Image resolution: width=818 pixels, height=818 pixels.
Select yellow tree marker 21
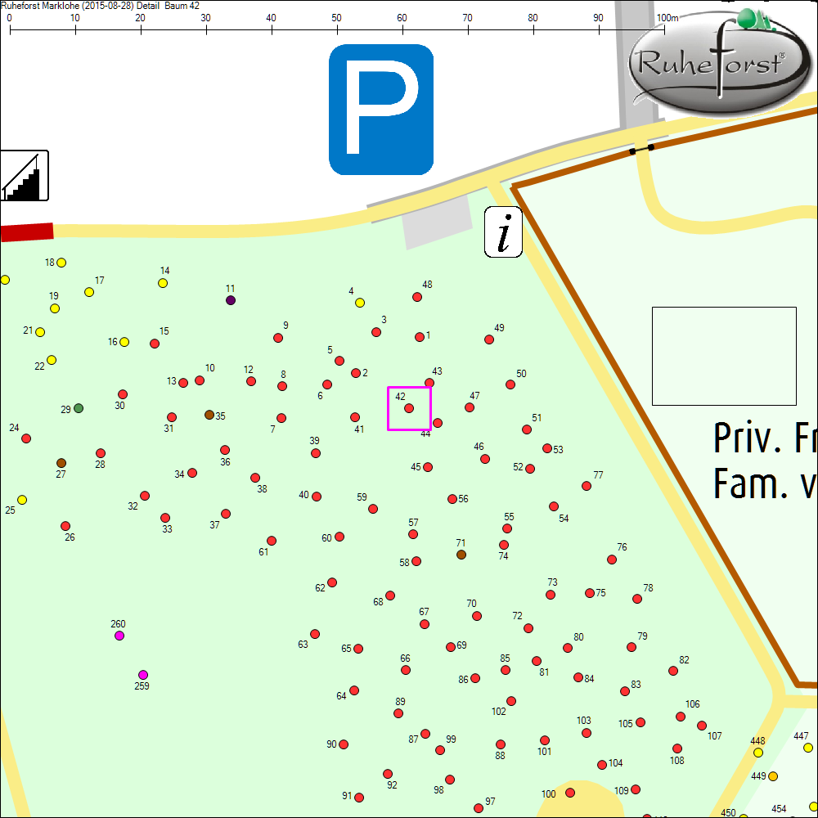tap(40, 332)
